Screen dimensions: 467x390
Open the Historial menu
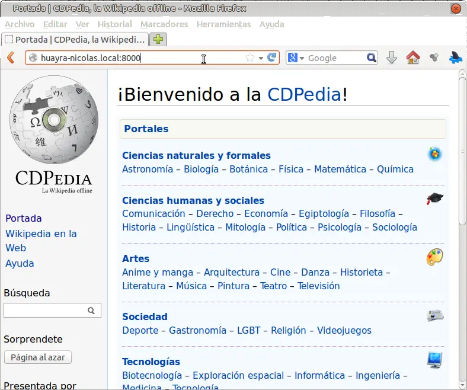115,24
